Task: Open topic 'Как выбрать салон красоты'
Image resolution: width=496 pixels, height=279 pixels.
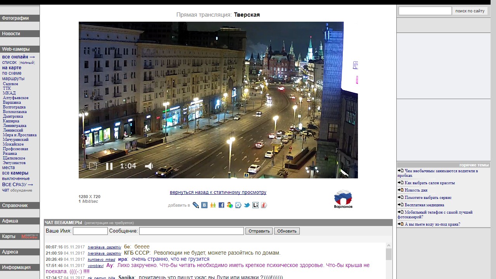Action: click(430, 183)
